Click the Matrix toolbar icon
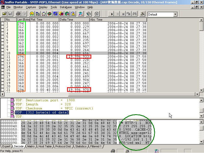This screenshot has width=204, height=153. coord(44,14)
